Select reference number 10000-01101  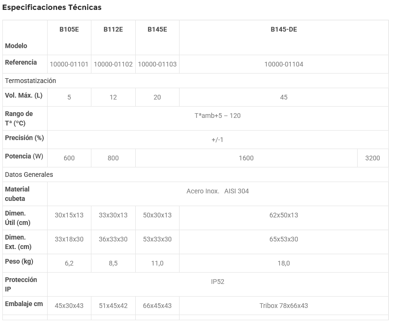point(69,64)
